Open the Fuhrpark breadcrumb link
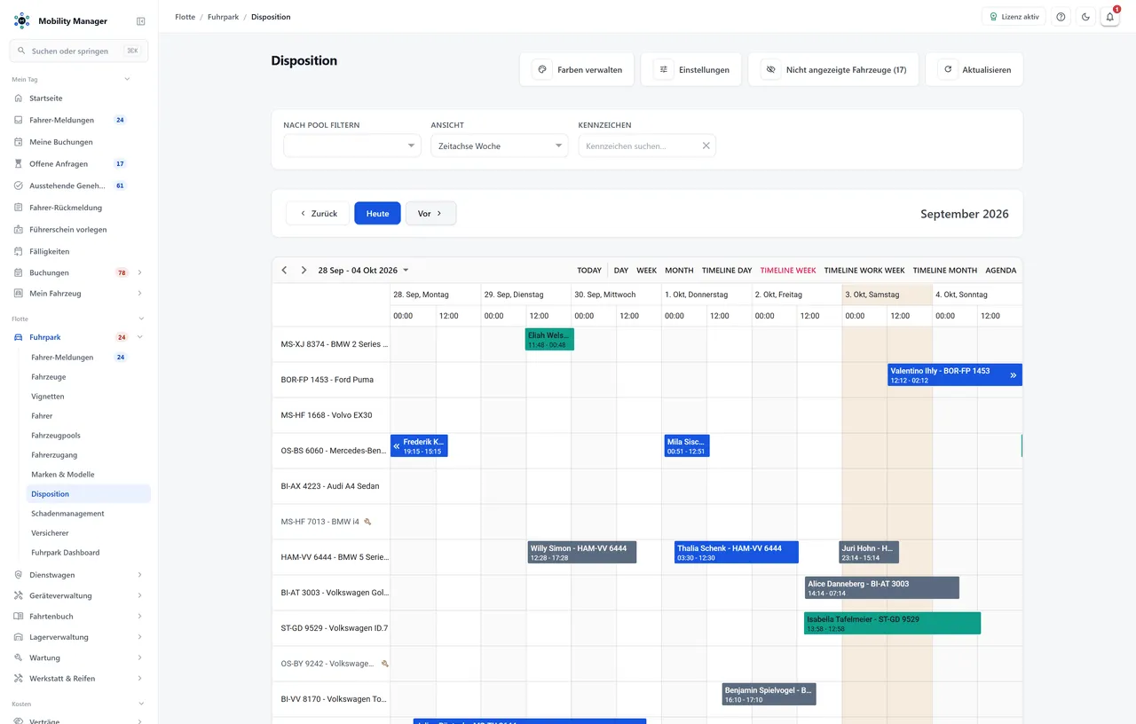 (x=223, y=17)
